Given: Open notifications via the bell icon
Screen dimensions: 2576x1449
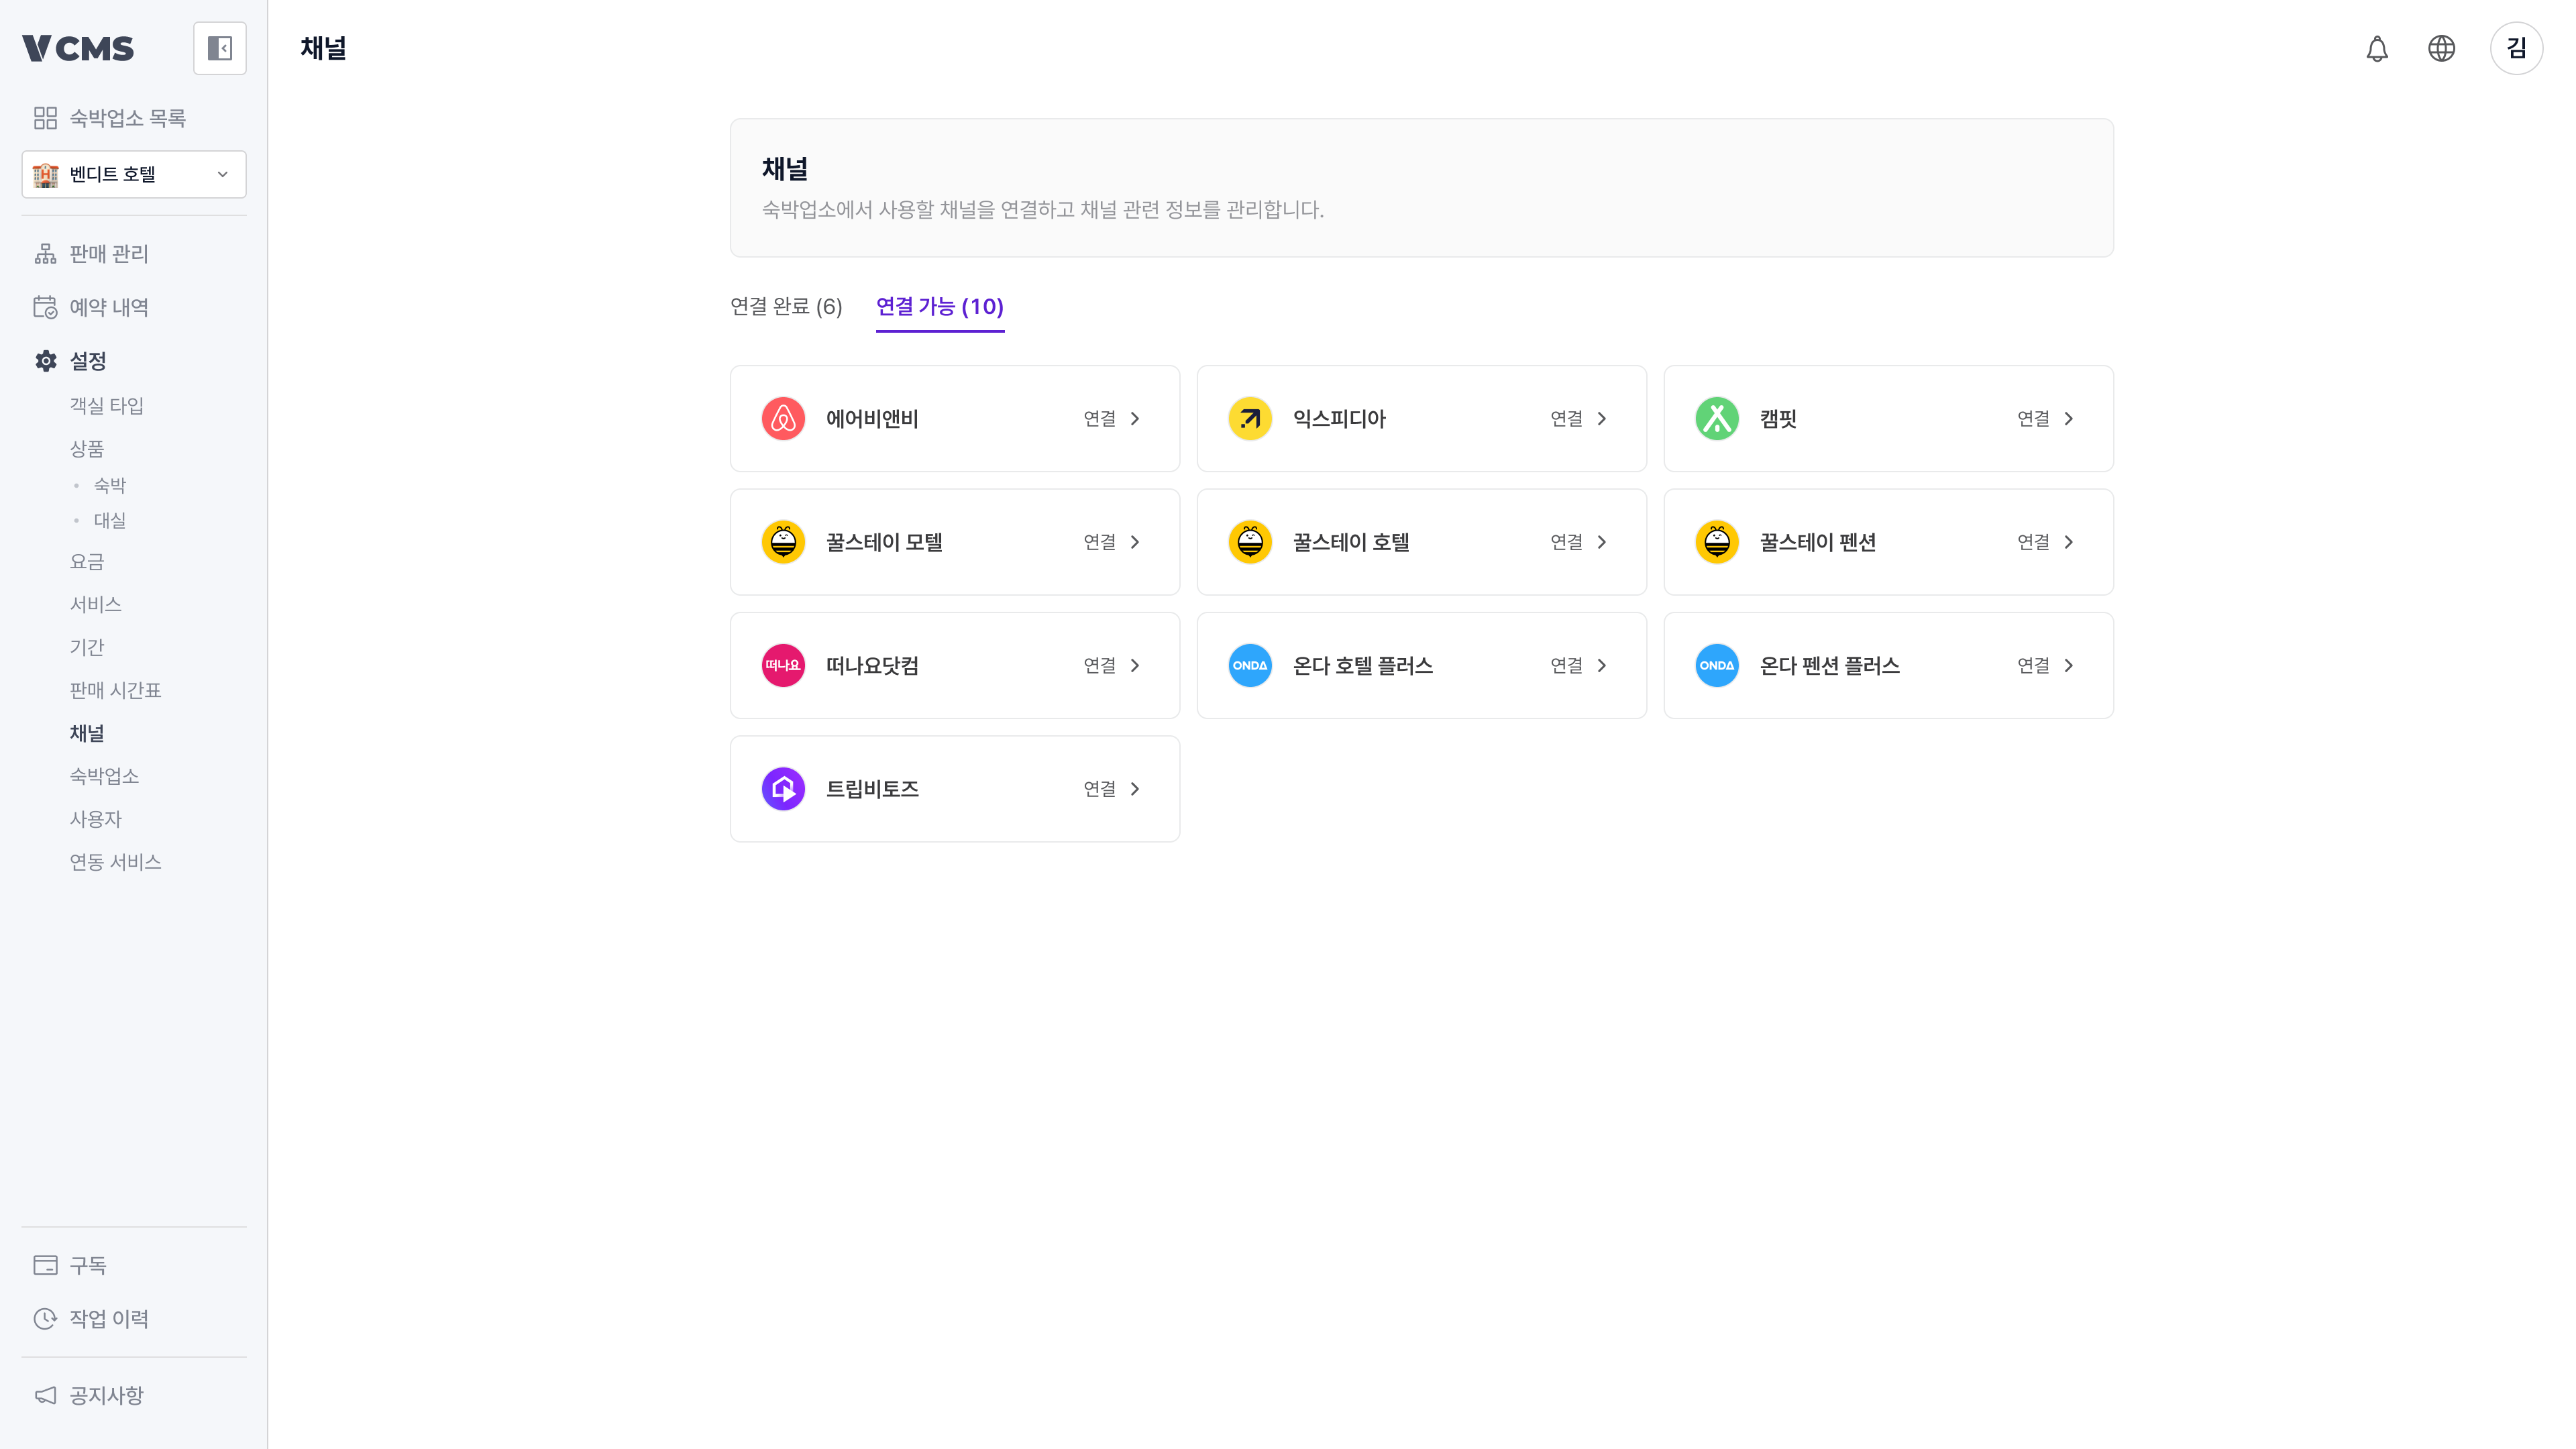Looking at the screenshot, I should coord(2377,48).
